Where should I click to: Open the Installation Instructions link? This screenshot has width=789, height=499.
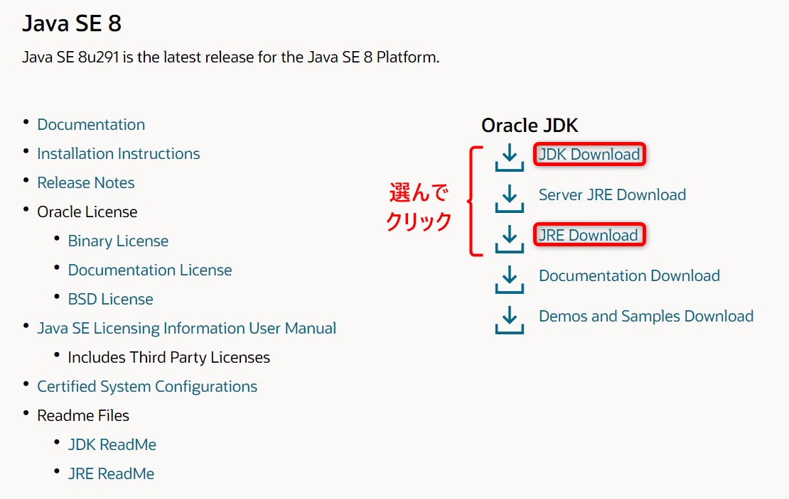tap(118, 153)
